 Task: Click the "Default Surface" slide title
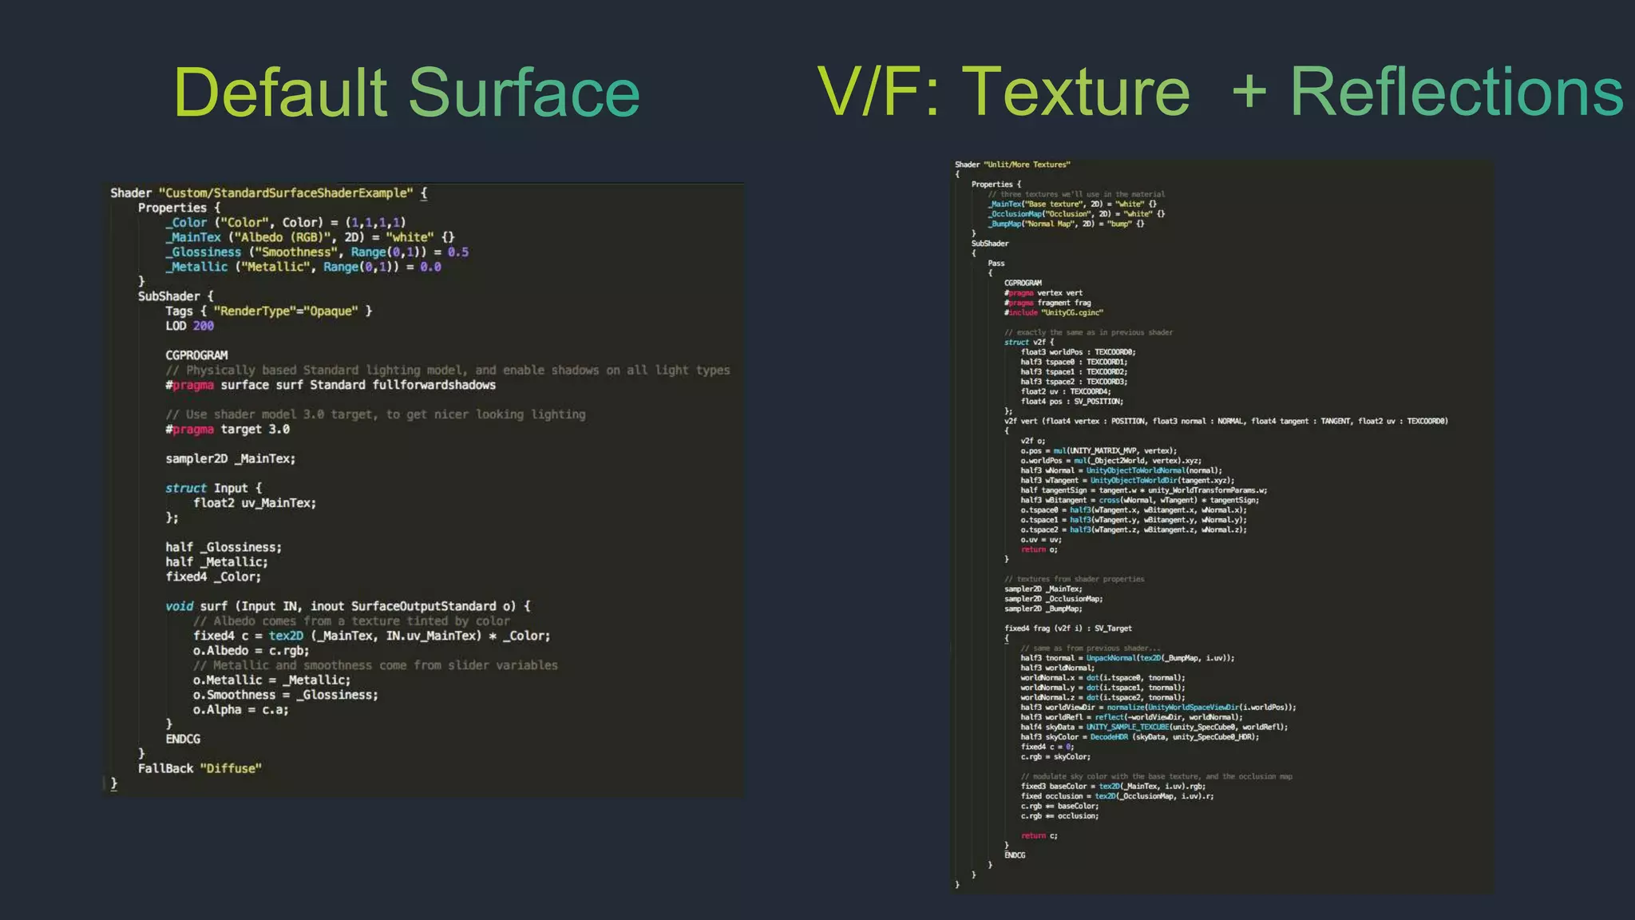[x=406, y=93]
